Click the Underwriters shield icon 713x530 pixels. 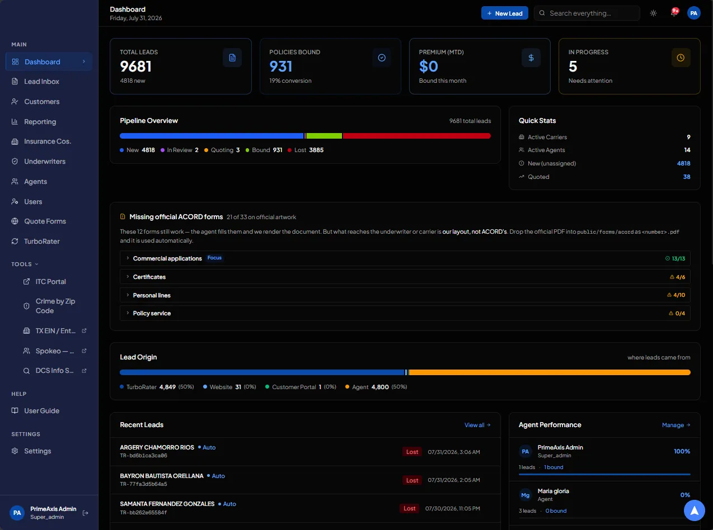[x=15, y=162]
